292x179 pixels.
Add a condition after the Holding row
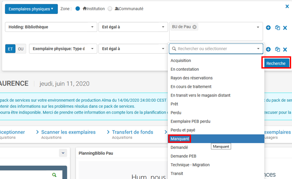(x=268, y=27)
